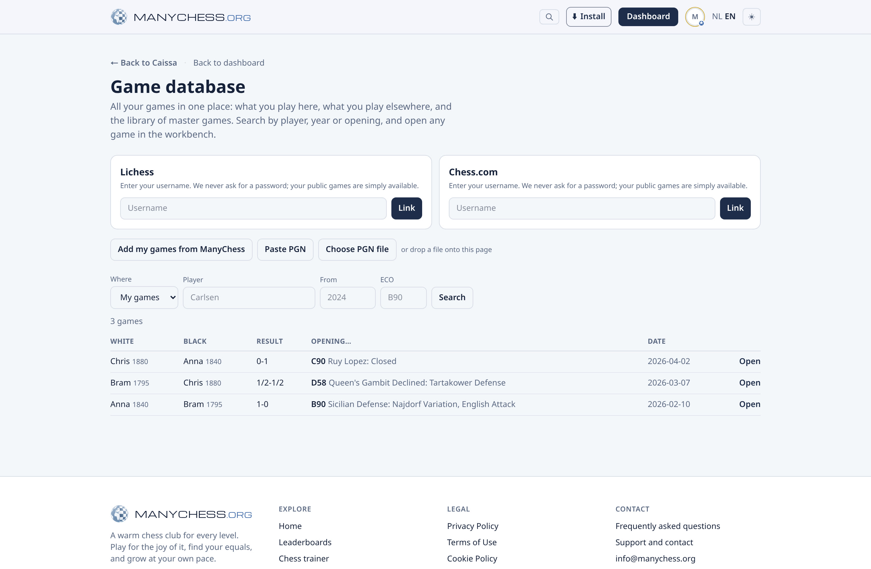Expand the Where dropdown showing My games
871x569 pixels.
144,298
